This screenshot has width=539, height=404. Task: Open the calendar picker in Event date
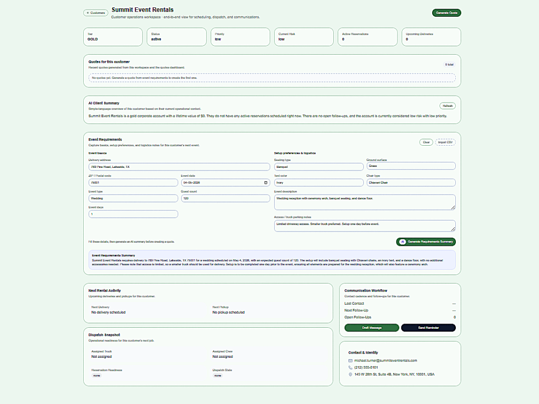click(265, 183)
